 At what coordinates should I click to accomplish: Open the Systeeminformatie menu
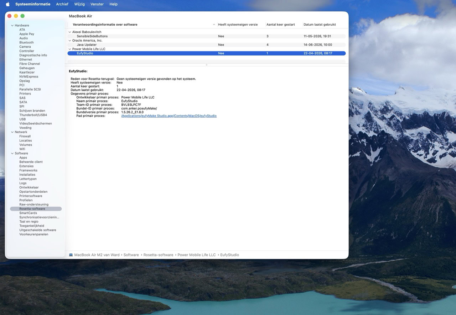pyautogui.click(x=33, y=4)
